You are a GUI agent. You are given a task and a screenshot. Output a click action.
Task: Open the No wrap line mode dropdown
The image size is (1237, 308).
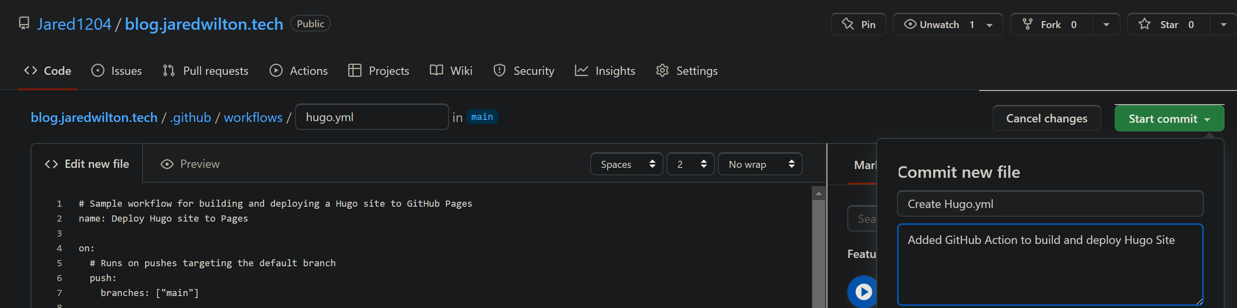click(760, 164)
